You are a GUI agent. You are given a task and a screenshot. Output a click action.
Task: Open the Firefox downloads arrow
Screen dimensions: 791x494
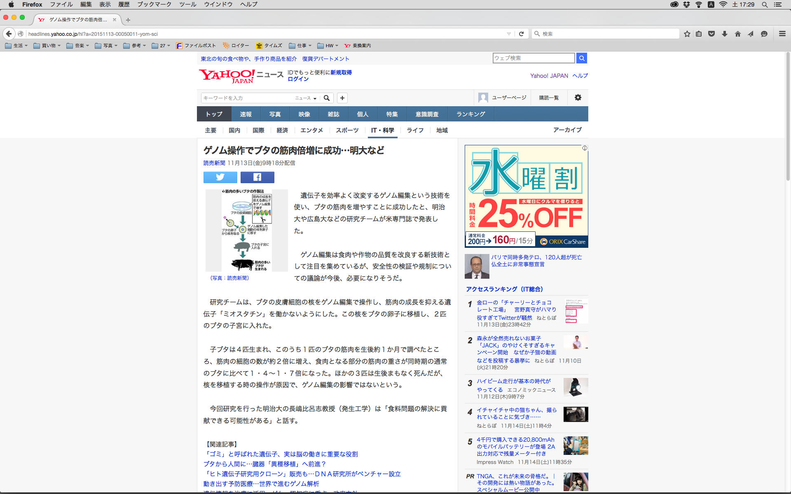[x=724, y=34]
